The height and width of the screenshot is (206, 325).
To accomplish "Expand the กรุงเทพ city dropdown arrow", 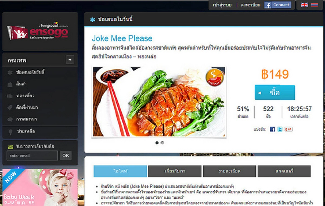I will click(x=70, y=60).
